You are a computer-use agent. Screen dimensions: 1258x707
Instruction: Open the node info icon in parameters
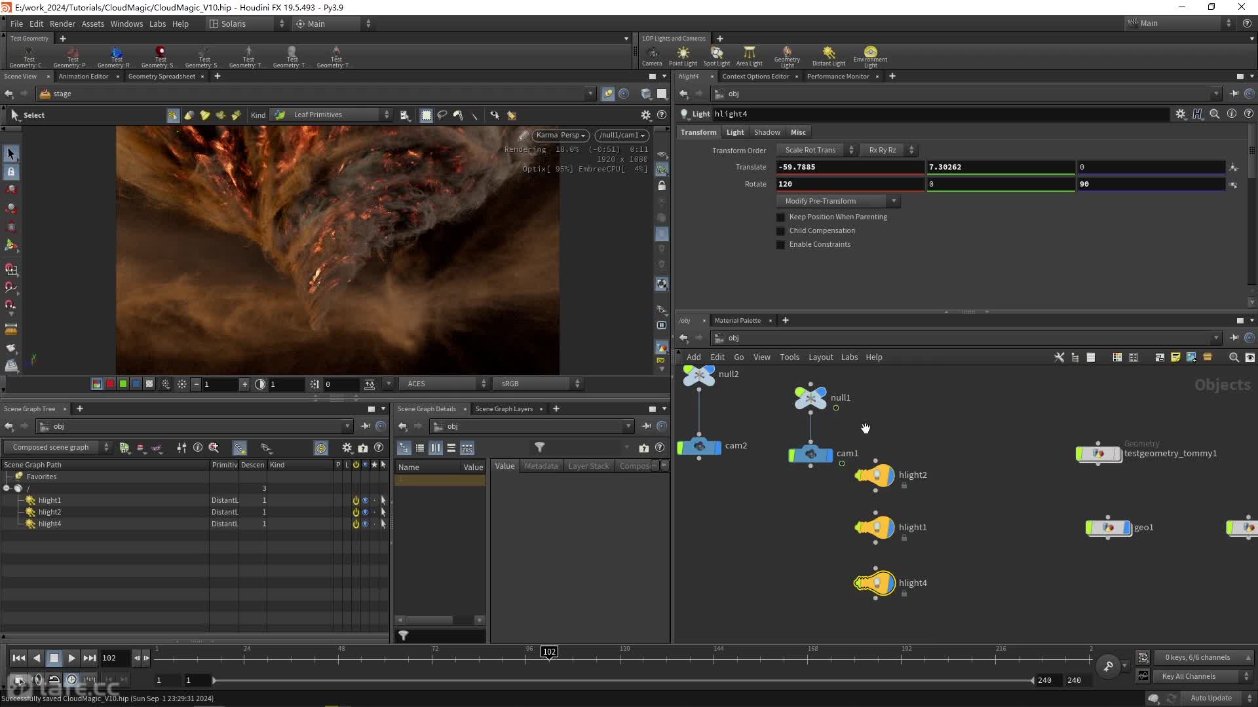point(1231,114)
